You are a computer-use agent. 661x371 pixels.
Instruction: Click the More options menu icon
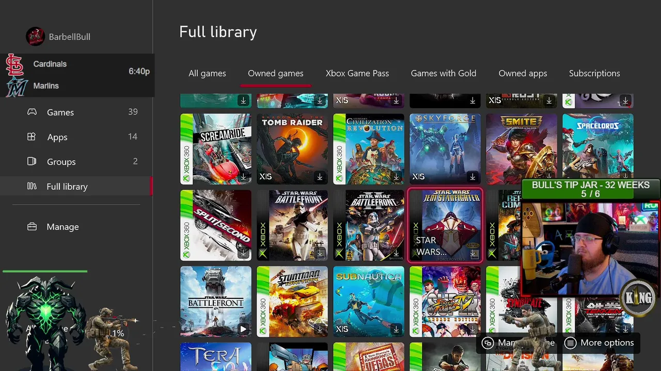point(570,343)
